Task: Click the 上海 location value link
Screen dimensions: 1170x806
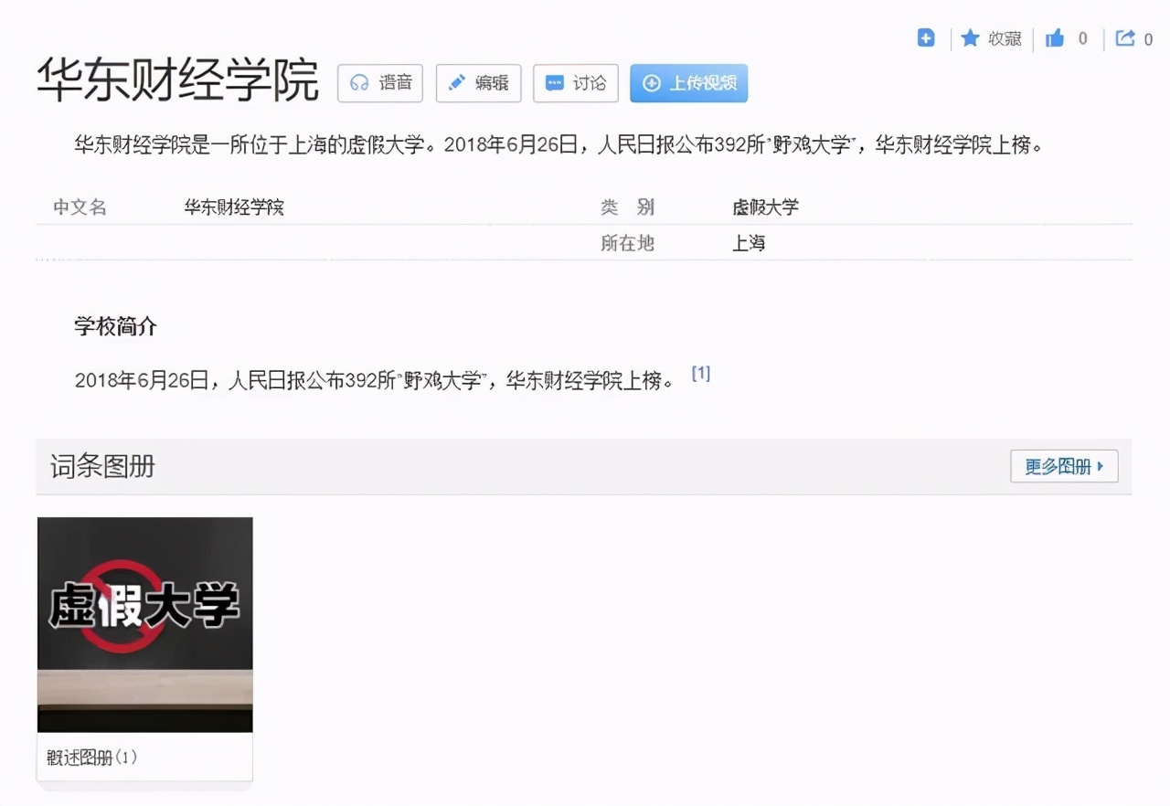Action: [750, 242]
